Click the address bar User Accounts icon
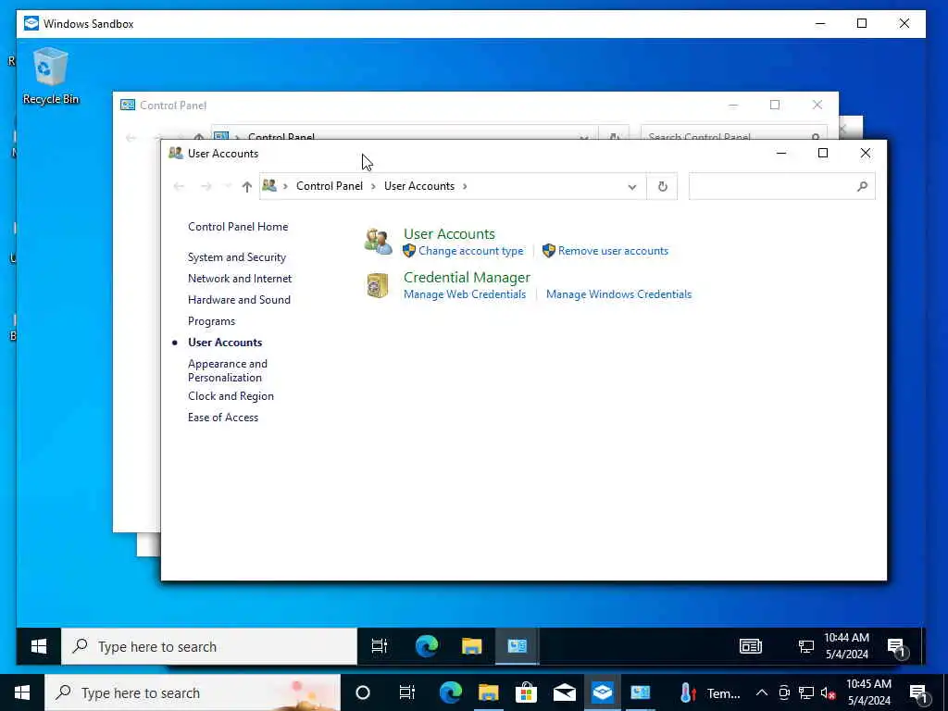The height and width of the screenshot is (711, 948). [x=269, y=185]
